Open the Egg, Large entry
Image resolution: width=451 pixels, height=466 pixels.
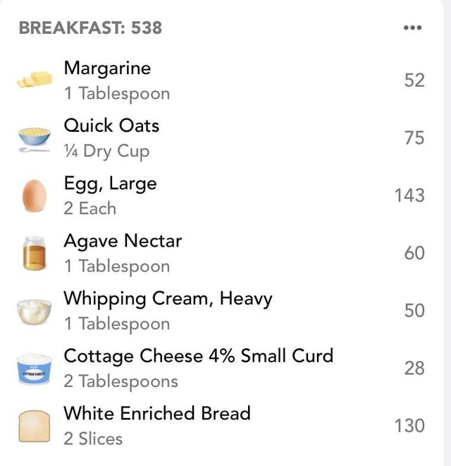(221, 195)
